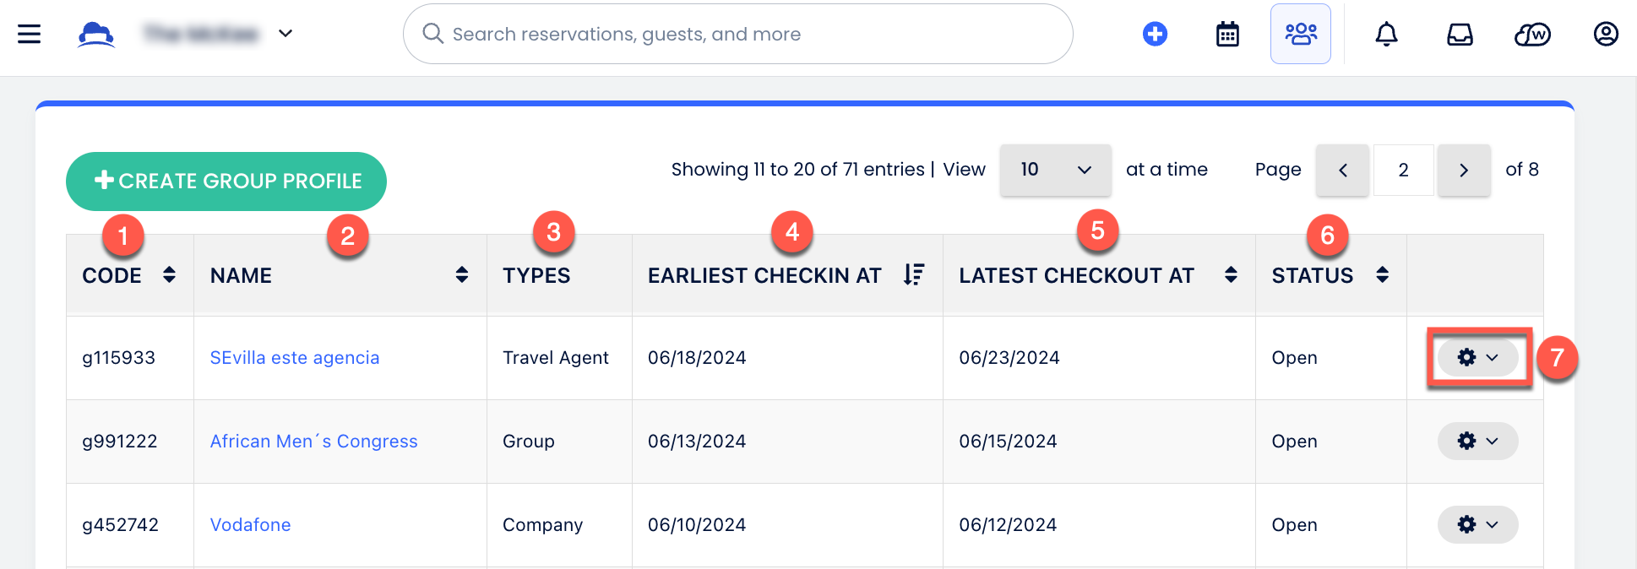1637x569 pixels.
Task: Click Create Group Profile button
Action: coord(226,181)
